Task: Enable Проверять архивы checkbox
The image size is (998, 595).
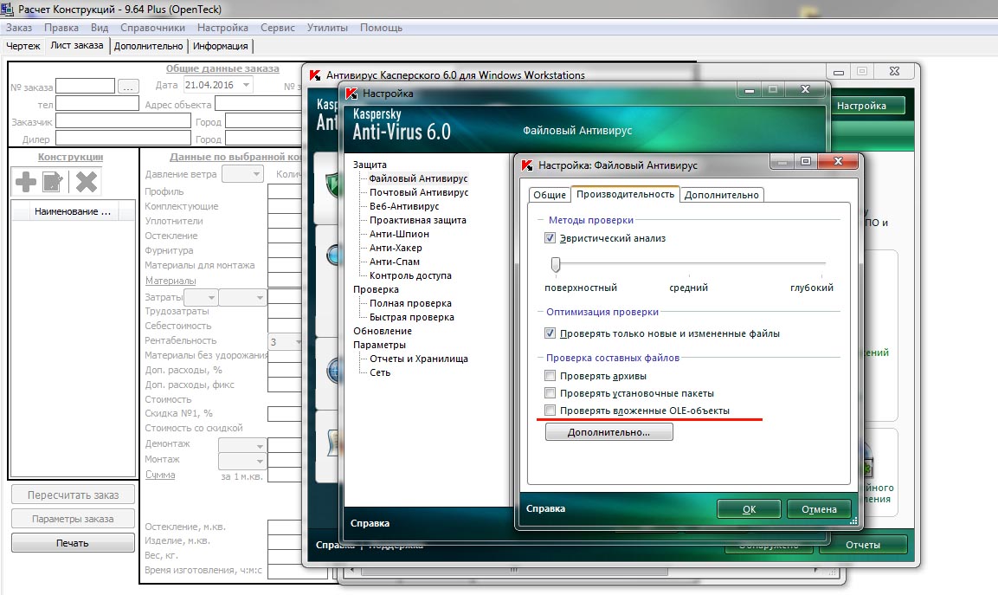Action: 550,376
